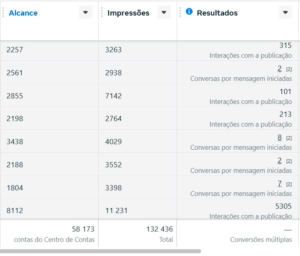Select the Impressões column header text
Image resolution: width=300 pixels, height=256 pixels.
point(128,13)
